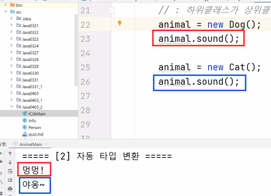Click 'animal = new Dog();' code line
Viewport: 271px width, 196px height.
pyautogui.click(x=209, y=24)
